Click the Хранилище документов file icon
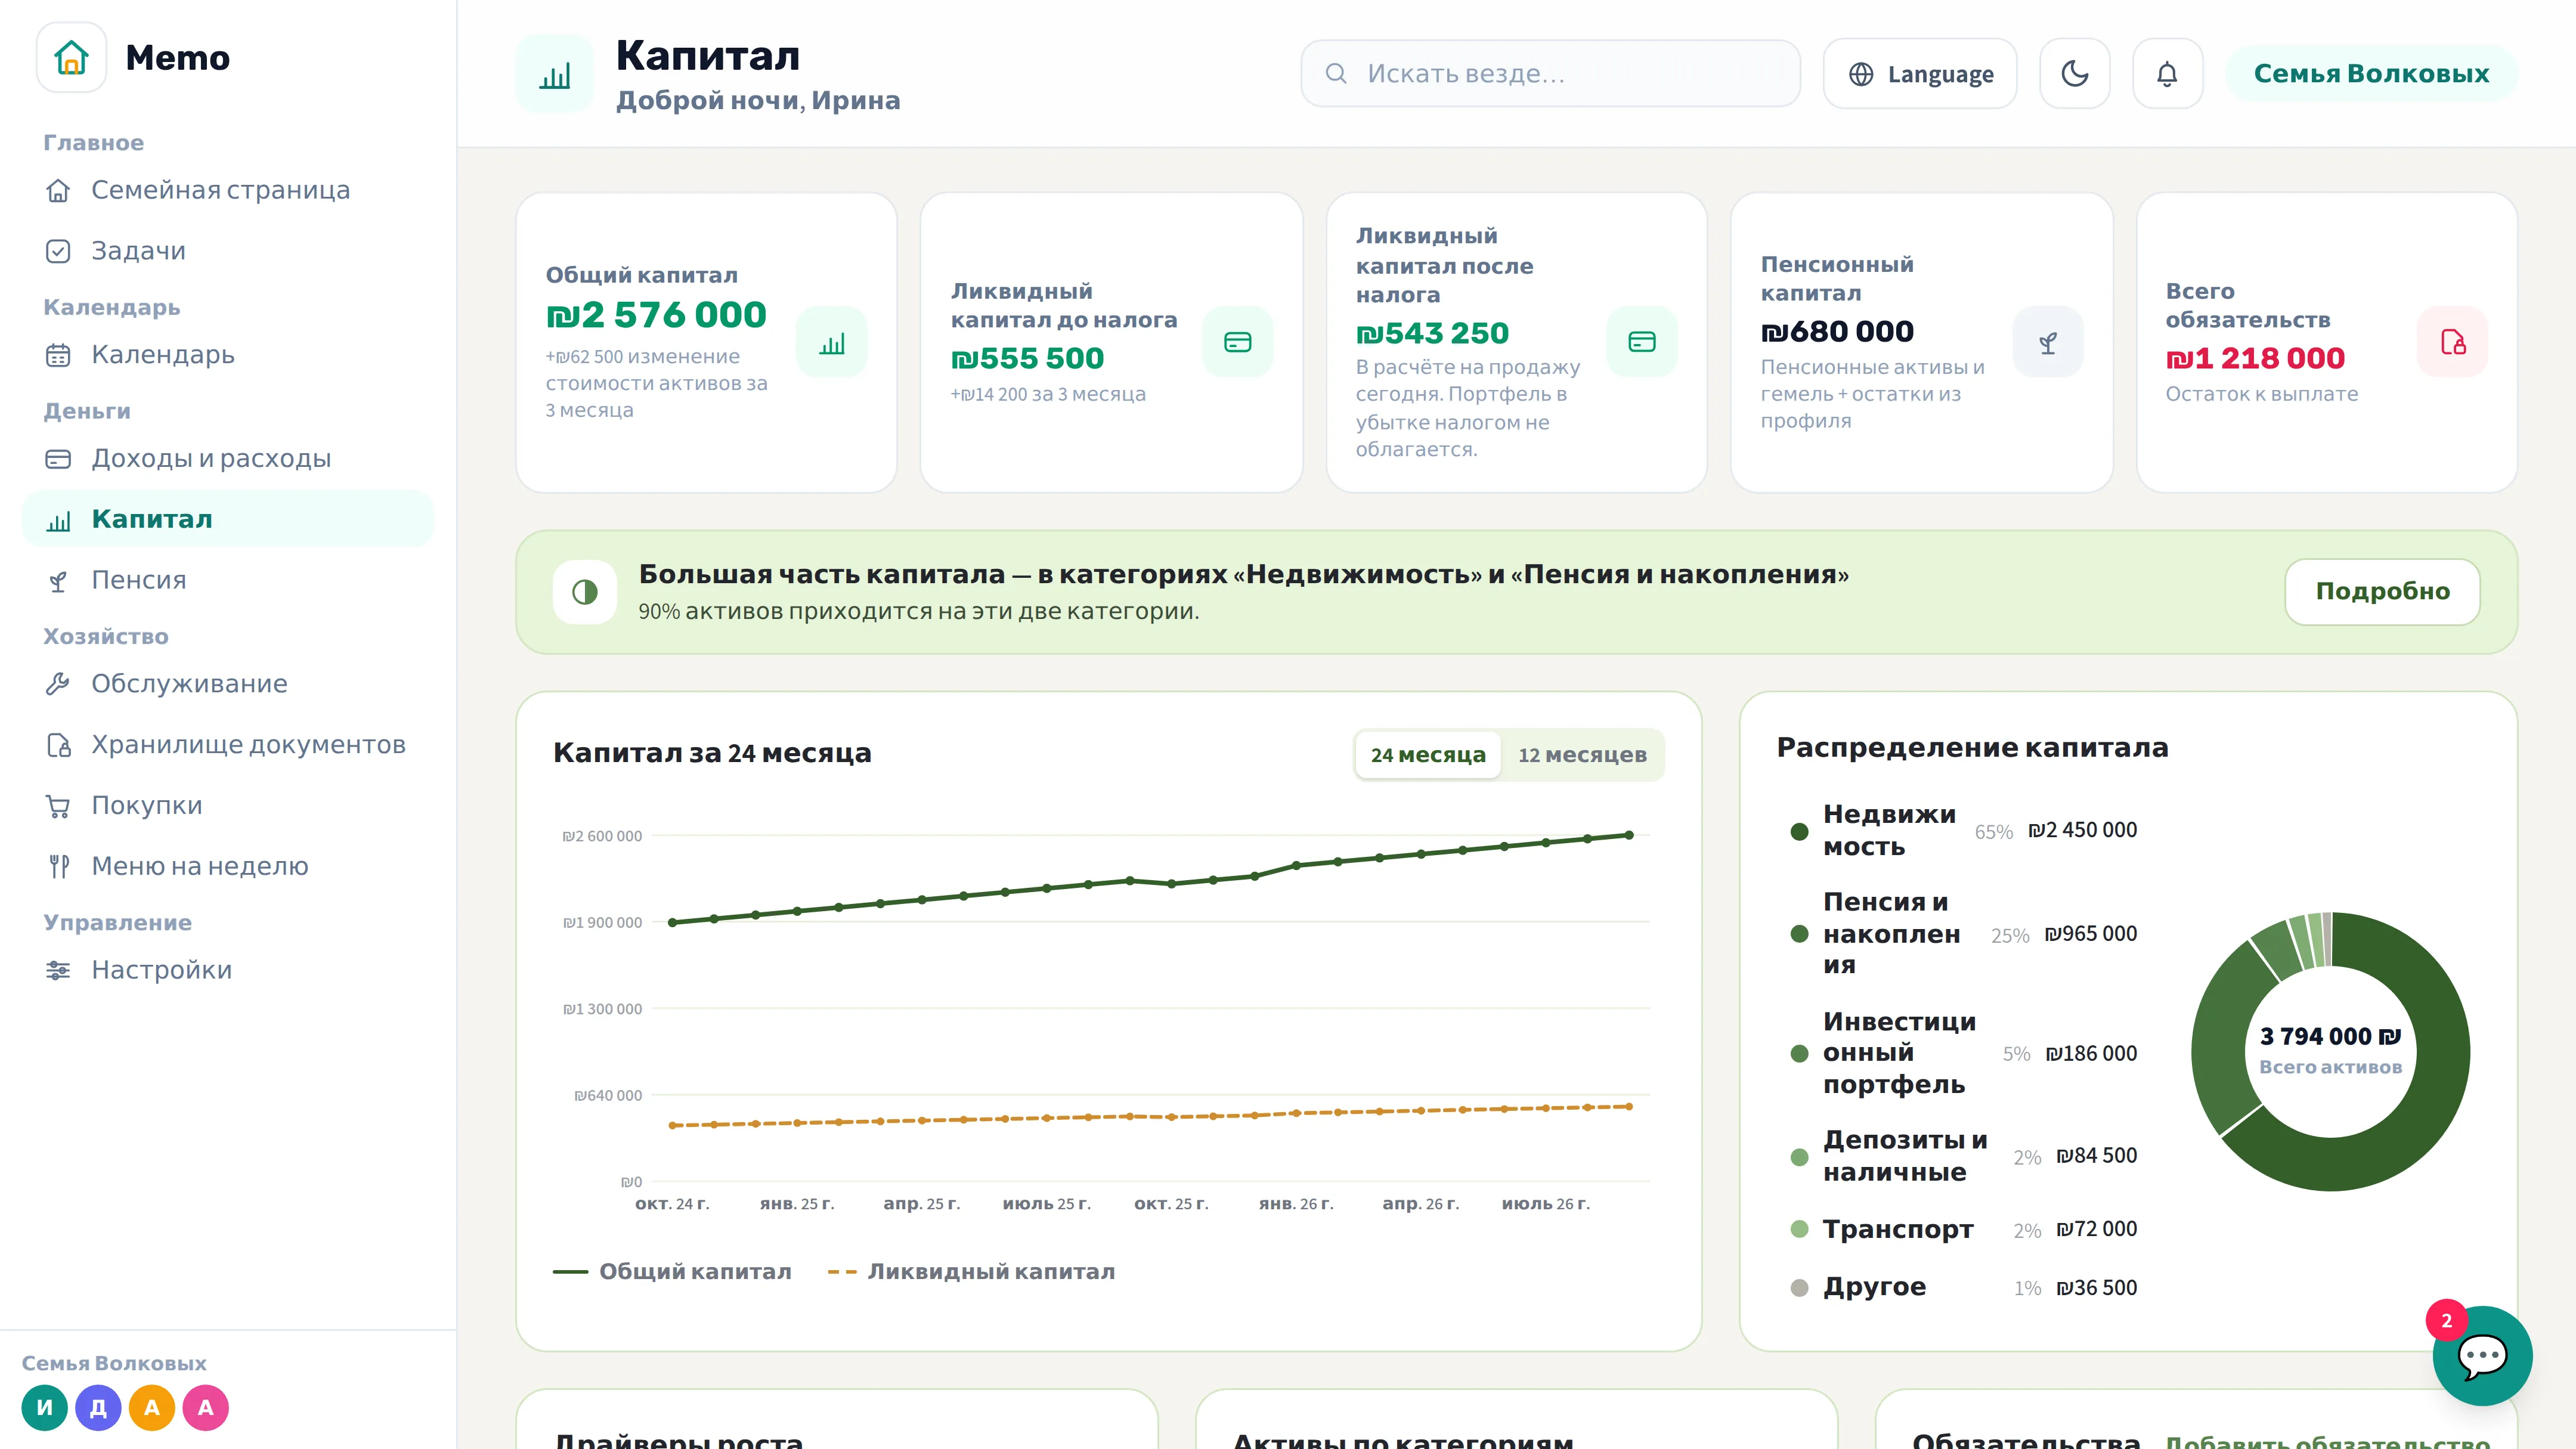 click(58, 745)
